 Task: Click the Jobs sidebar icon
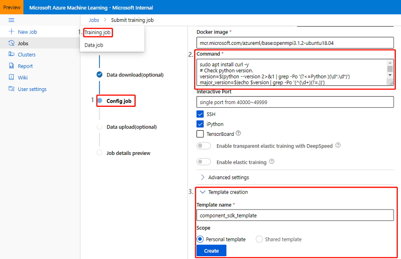tap(12, 43)
